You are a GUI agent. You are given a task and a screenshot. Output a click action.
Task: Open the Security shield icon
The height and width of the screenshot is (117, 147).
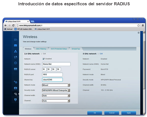coord(15,100)
